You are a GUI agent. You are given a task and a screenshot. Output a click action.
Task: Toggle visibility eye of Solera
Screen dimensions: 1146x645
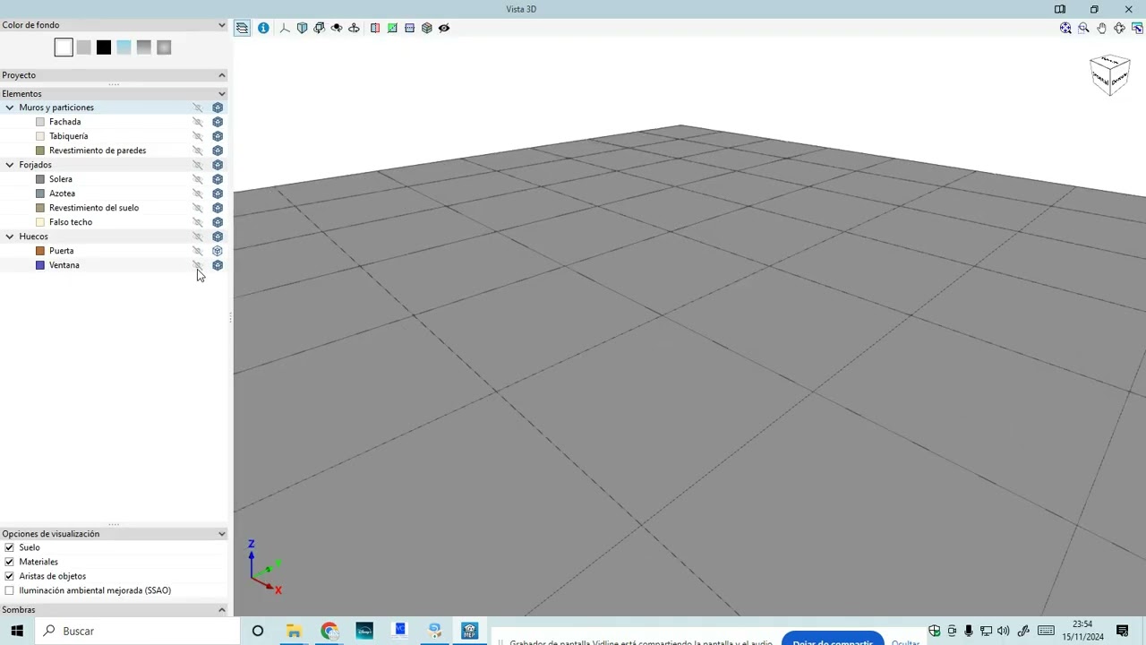198,179
